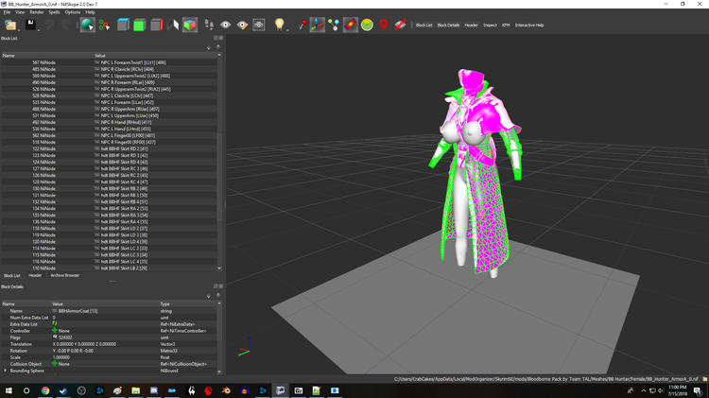Select row NPC R Clavicle [RClv]

[109, 69]
